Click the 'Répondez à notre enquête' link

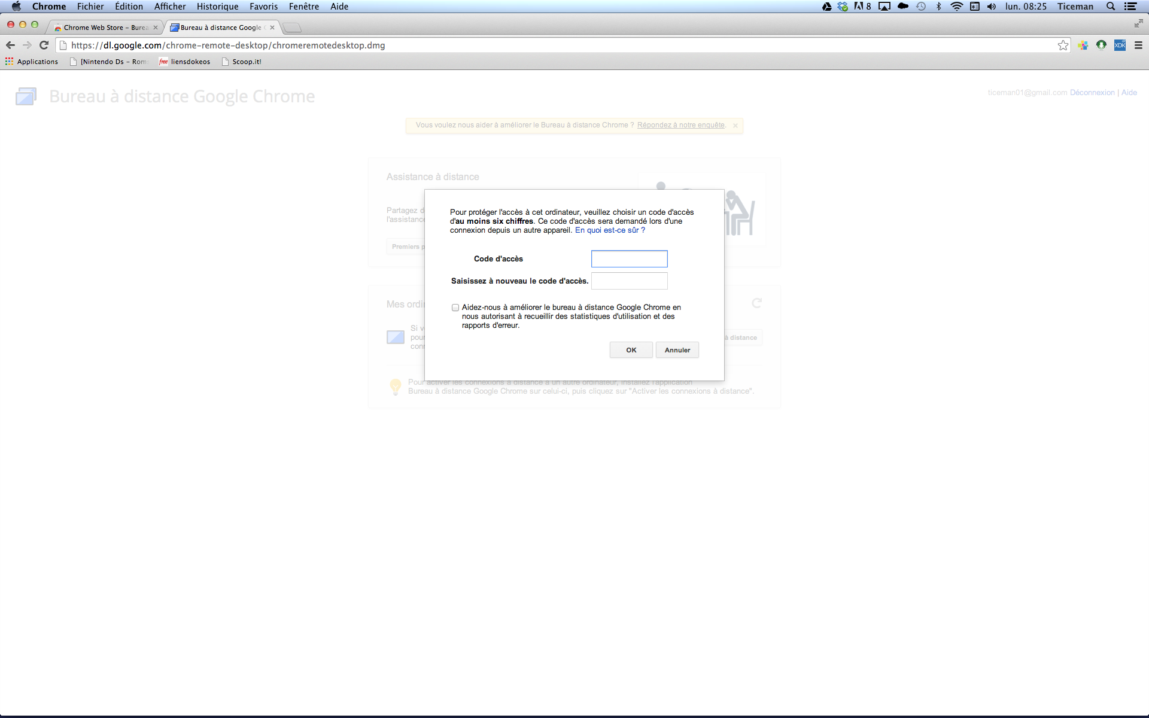(681, 125)
